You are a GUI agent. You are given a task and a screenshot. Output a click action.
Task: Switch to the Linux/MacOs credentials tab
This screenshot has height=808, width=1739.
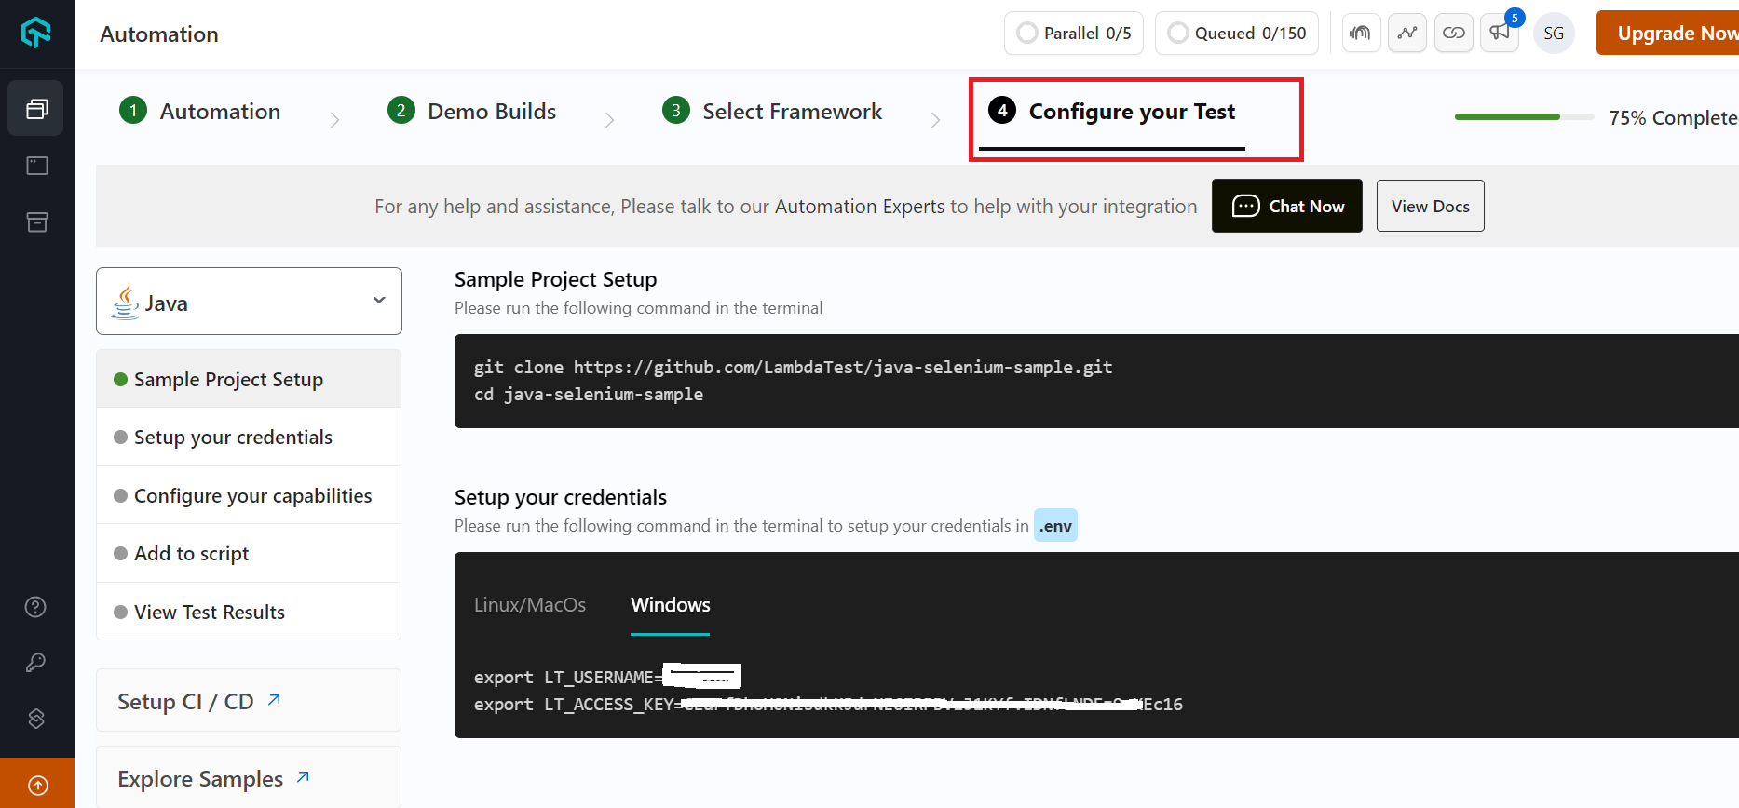click(529, 604)
